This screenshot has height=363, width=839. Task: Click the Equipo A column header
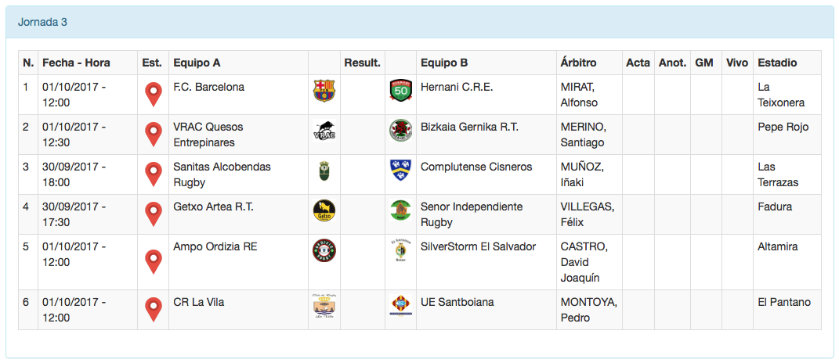197,63
